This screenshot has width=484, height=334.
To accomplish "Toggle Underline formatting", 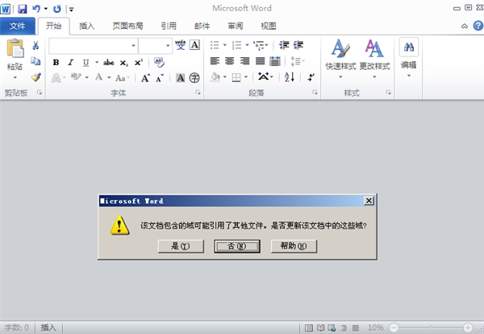I will (86, 63).
